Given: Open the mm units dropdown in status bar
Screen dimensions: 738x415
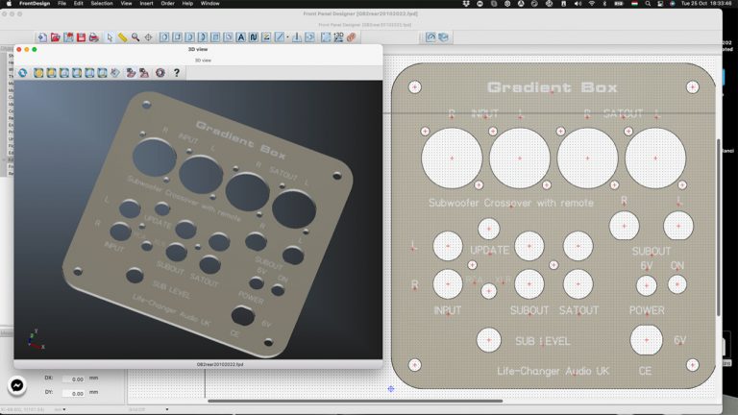Looking at the screenshot, I should 61,410.
